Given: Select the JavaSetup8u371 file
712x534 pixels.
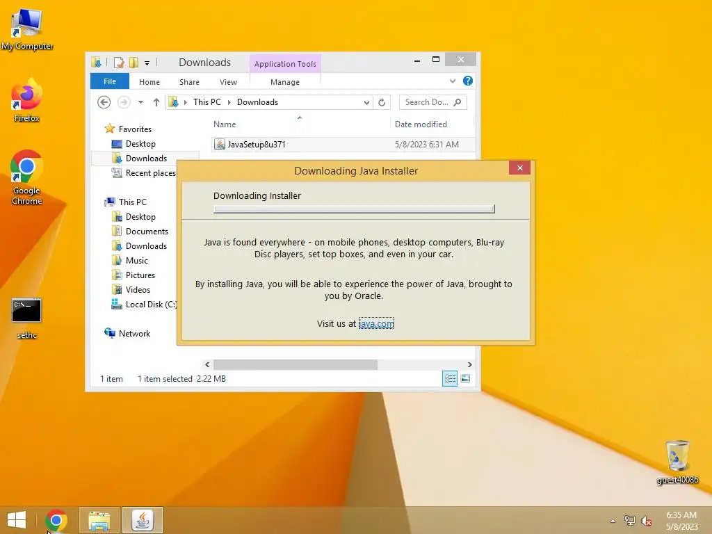Looking at the screenshot, I should [257, 145].
